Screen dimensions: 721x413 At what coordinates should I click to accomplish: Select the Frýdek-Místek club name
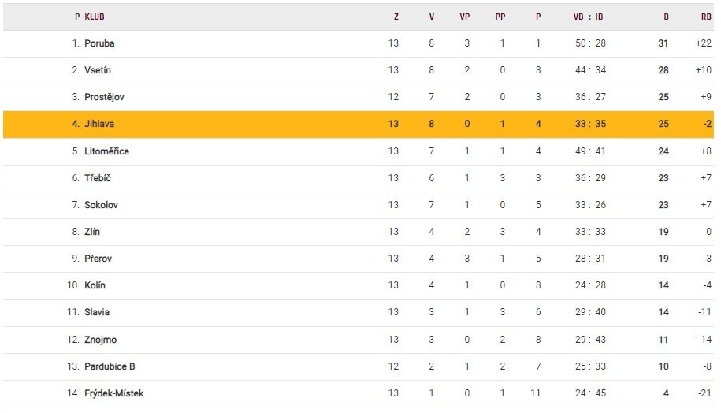point(113,393)
